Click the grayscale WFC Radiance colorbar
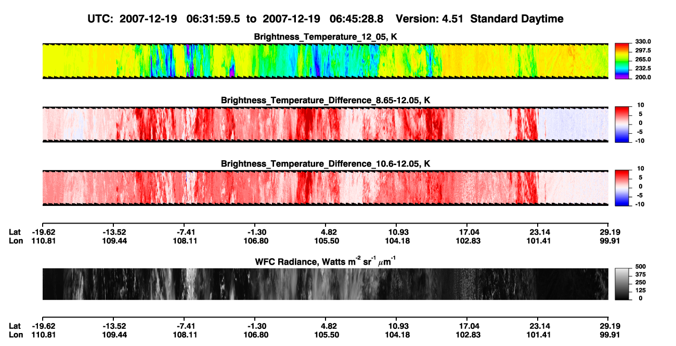 point(622,283)
